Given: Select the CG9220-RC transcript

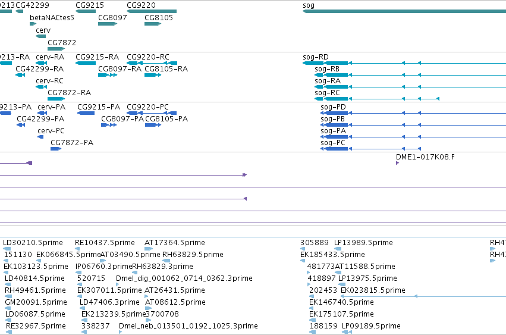Looking at the screenshot, I should (x=152, y=63).
